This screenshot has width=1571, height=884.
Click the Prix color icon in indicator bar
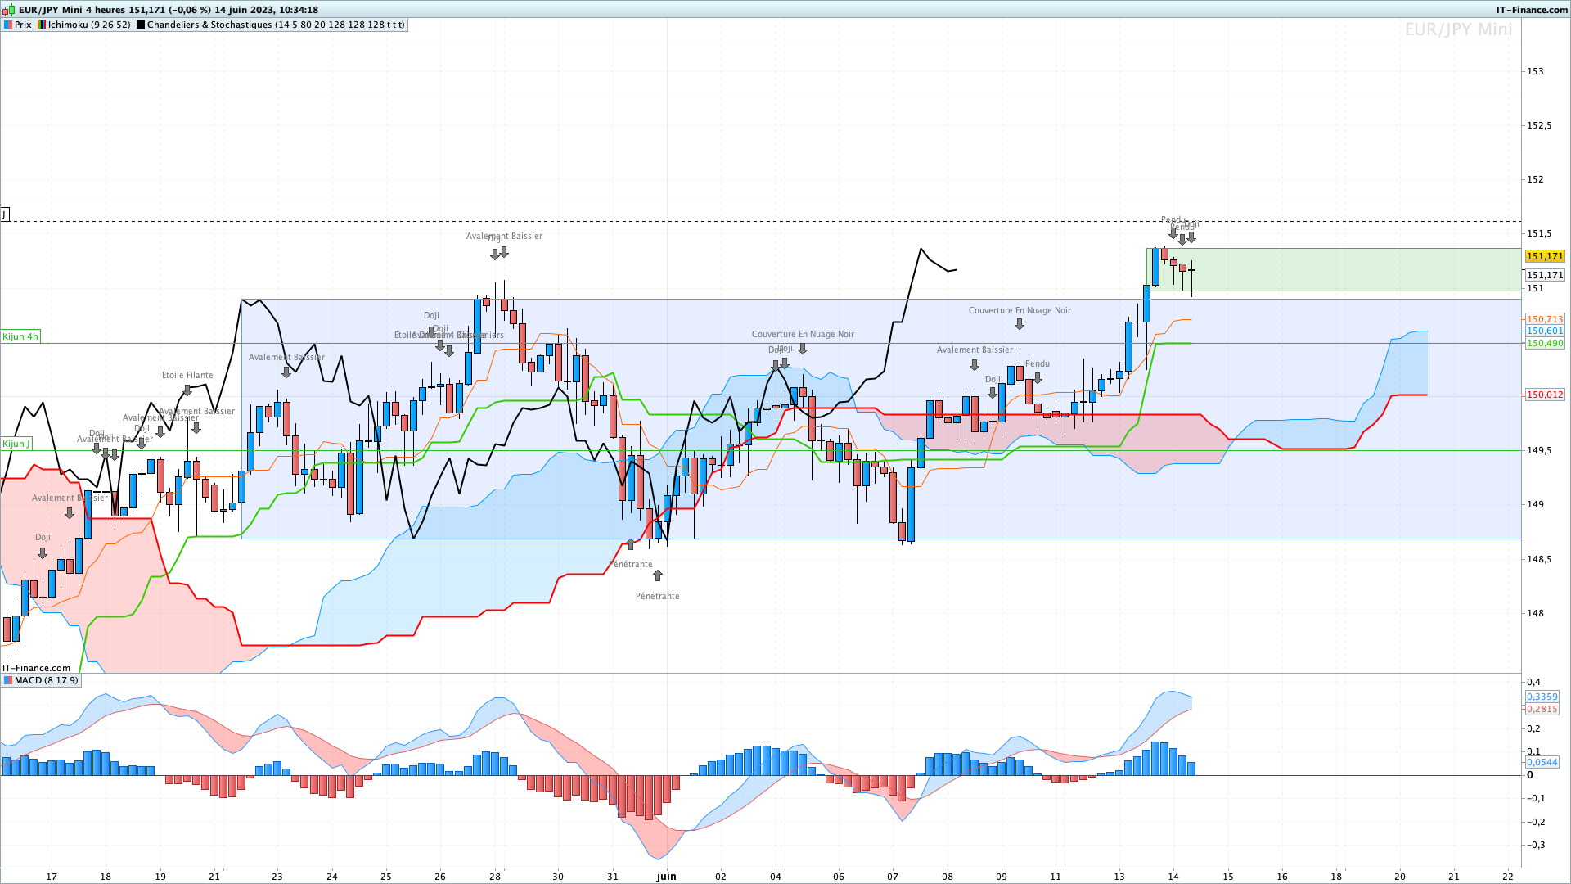[8, 25]
